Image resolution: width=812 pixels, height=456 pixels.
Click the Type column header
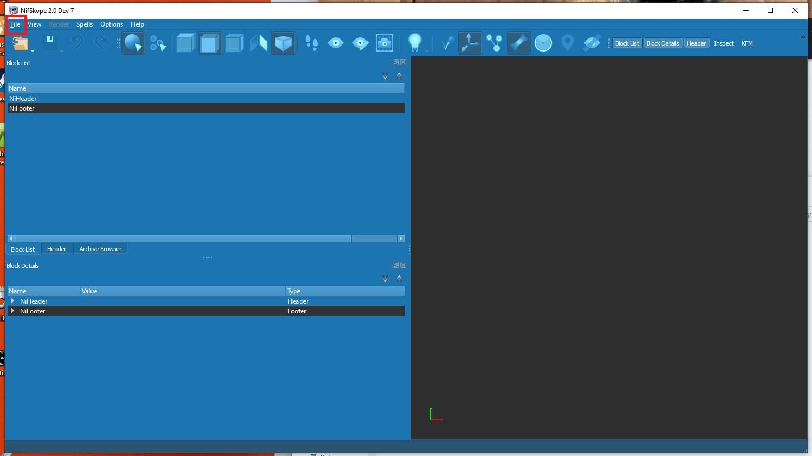pyautogui.click(x=345, y=291)
